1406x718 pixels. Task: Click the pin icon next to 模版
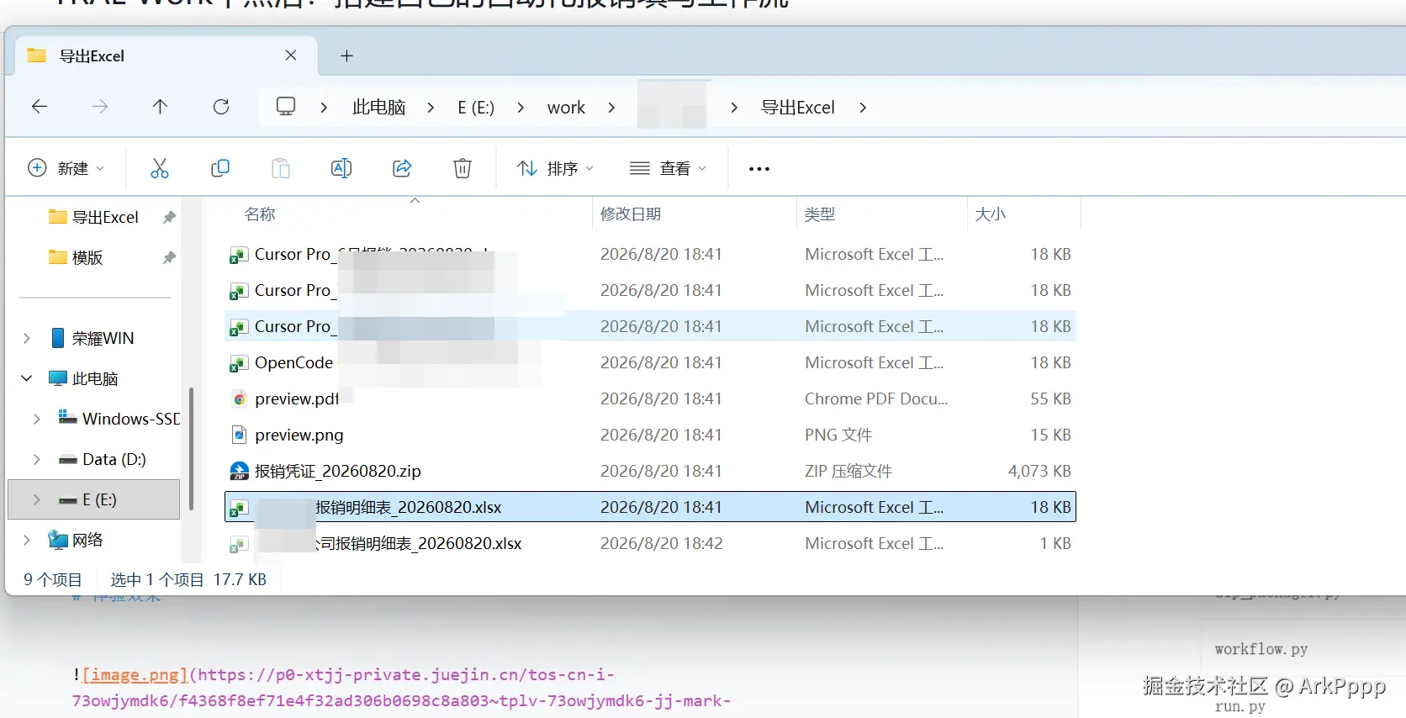169,257
